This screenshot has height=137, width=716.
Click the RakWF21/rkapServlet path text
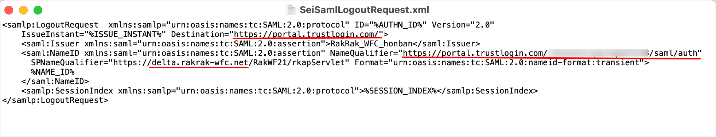pos(296,62)
